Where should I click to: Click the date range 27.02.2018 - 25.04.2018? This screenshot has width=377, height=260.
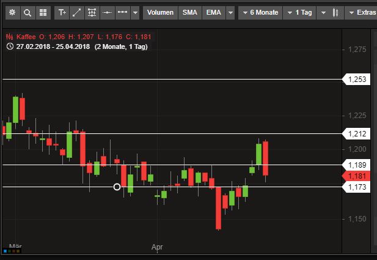(53, 46)
